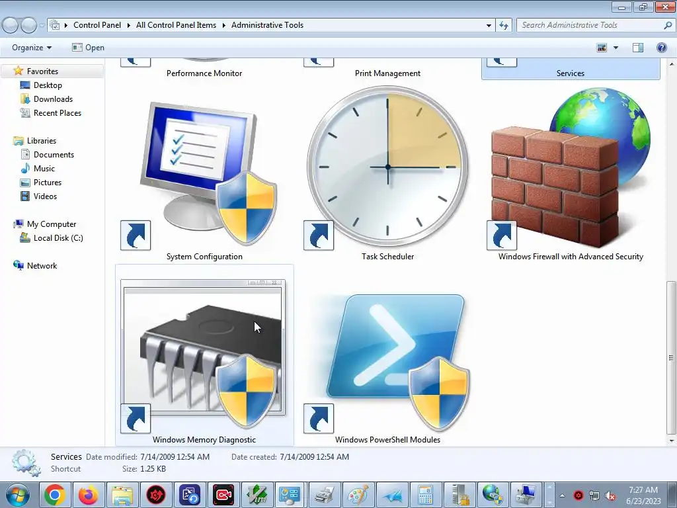Open the Start menu orb

[18, 495]
